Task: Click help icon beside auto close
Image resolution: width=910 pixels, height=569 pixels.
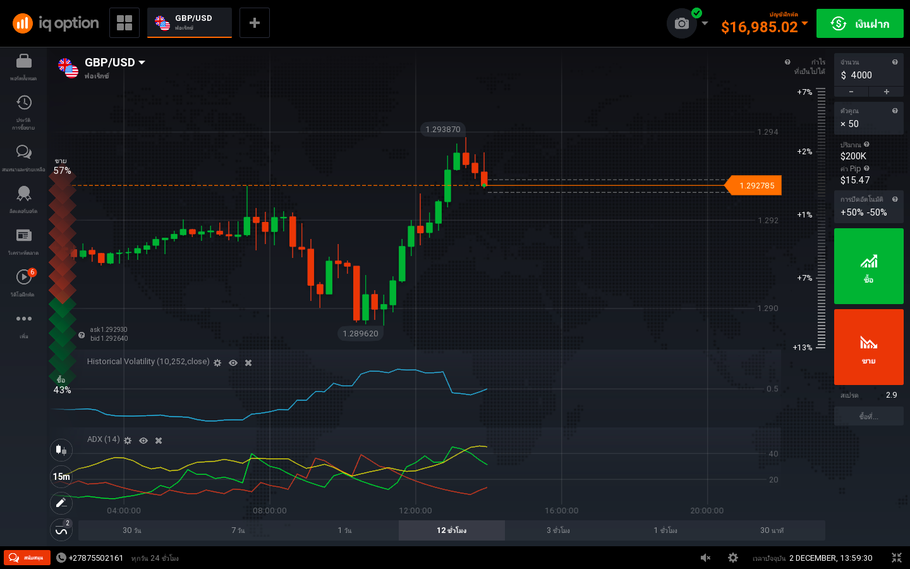Action: point(895,199)
